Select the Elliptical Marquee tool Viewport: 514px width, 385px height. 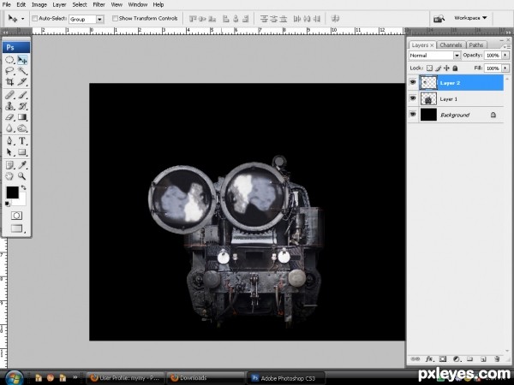pyautogui.click(x=9, y=60)
